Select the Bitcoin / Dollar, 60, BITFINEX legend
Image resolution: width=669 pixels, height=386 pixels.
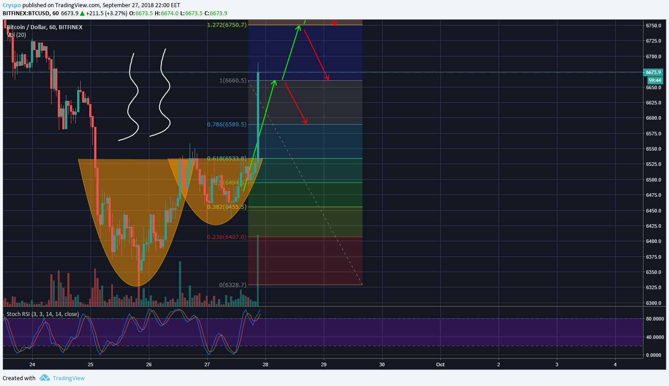(44, 27)
